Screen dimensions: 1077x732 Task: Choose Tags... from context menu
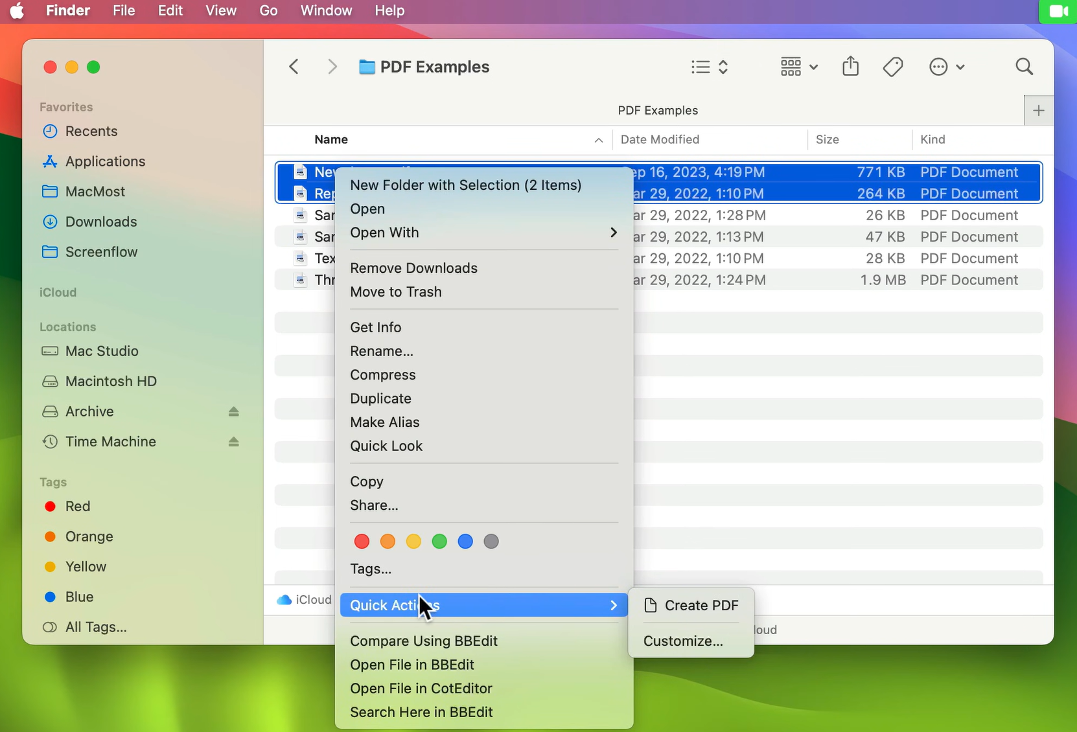[484, 569]
